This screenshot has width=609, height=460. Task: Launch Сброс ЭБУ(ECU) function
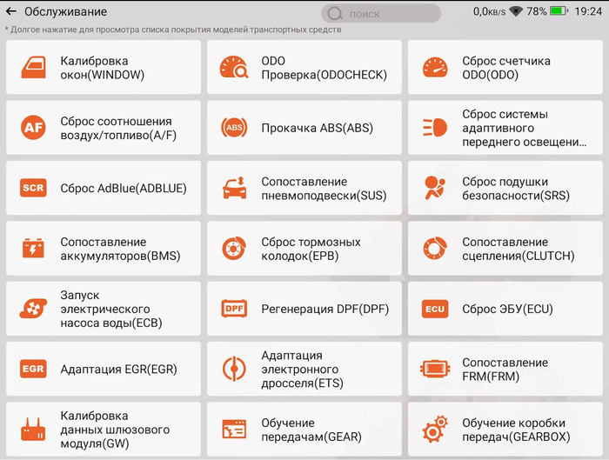(x=505, y=309)
